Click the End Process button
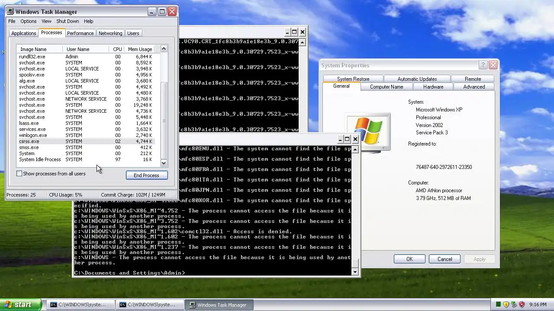 coord(147,175)
